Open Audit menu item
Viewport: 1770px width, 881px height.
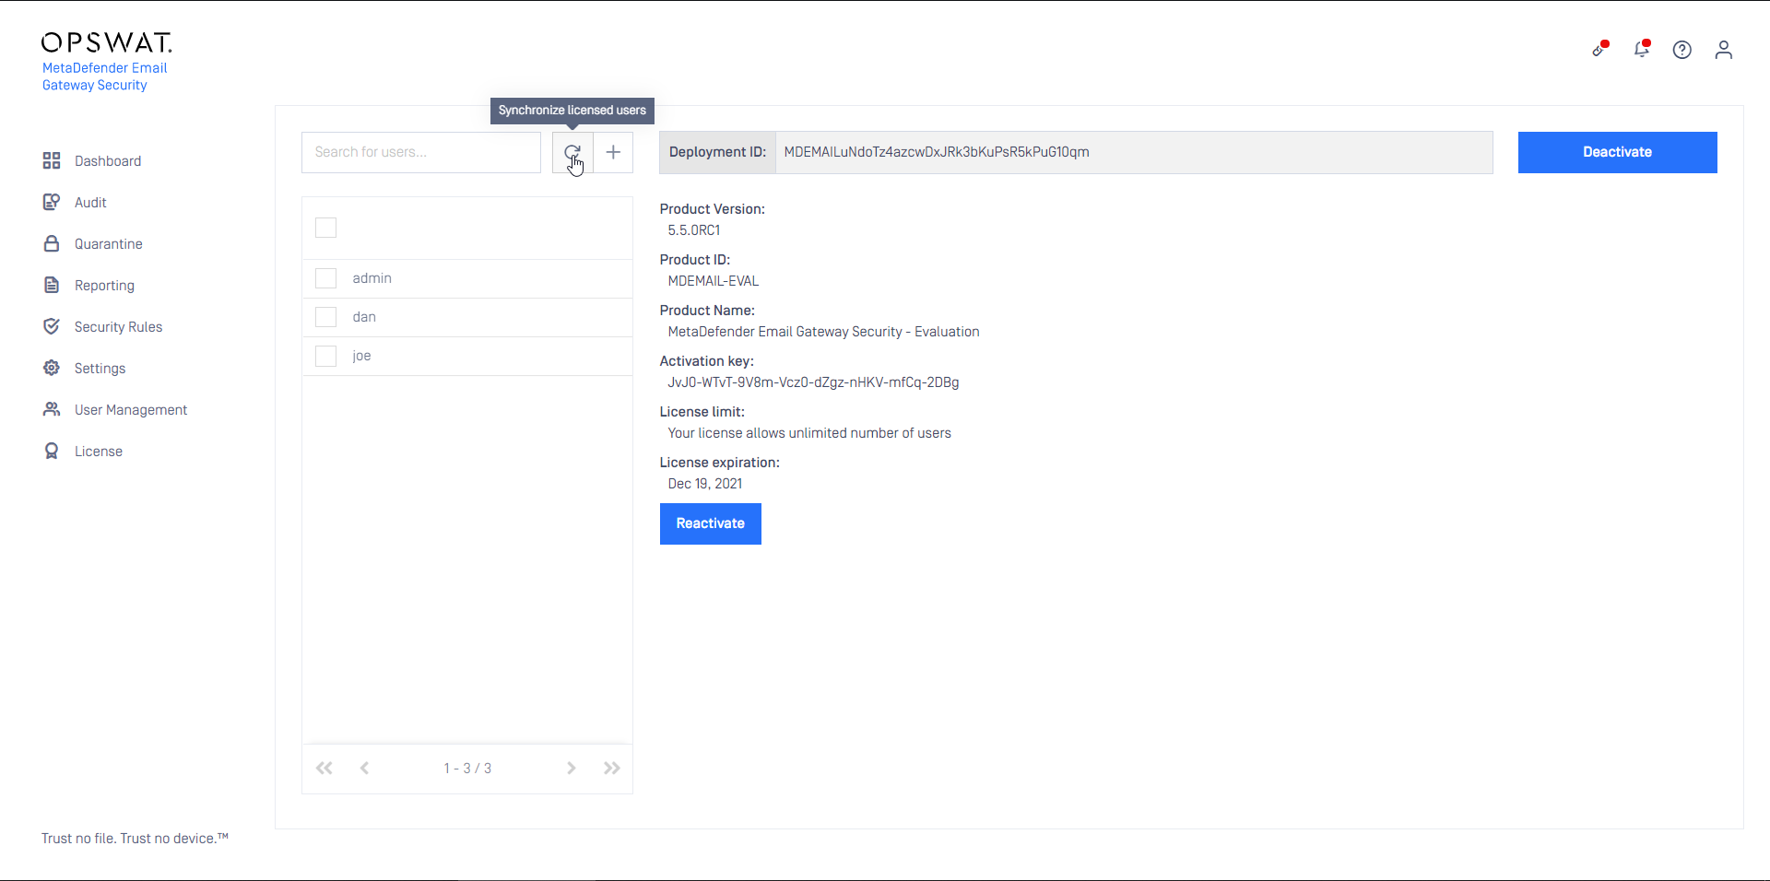90,202
